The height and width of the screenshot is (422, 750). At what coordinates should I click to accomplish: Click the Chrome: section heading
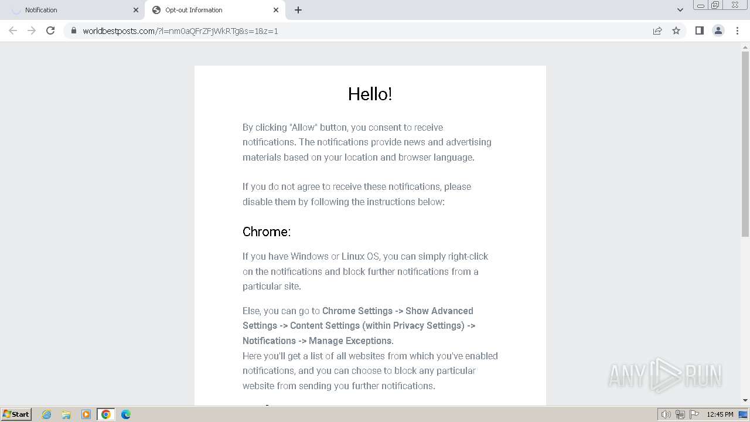(x=267, y=232)
